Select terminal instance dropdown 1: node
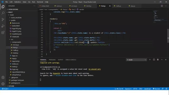This screenshot has width=169, height=95. pos(136,60)
